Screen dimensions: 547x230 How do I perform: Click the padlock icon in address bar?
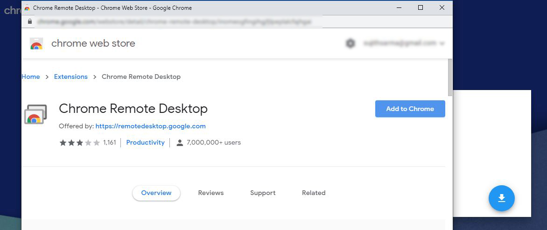[30, 21]
